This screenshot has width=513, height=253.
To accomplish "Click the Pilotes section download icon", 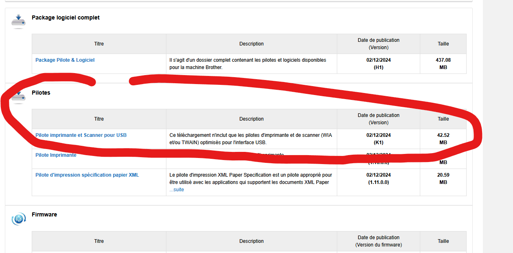I will [18, 97].
